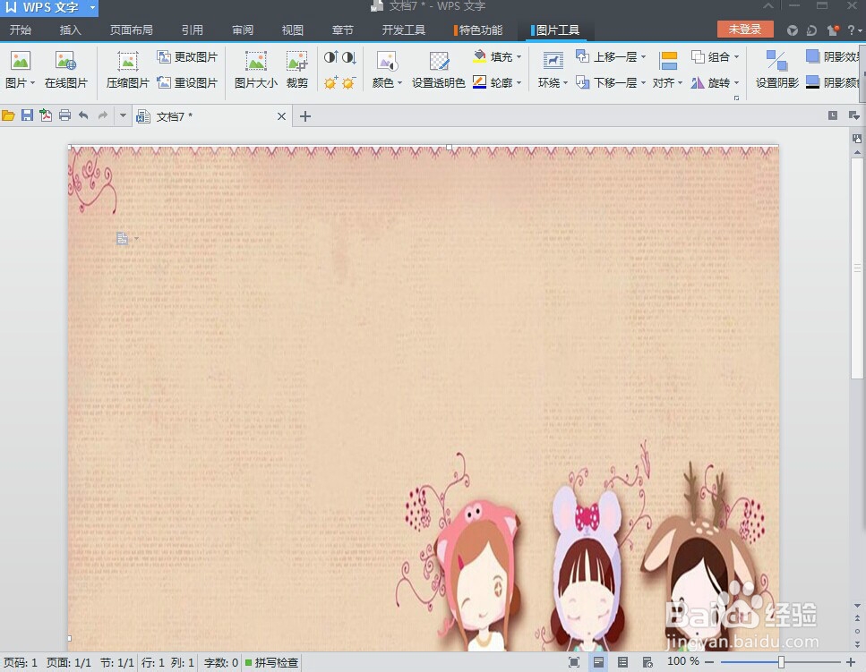Undo last action arrow icon
The width and height of the screenshot is (866, 672).
pos(83,115)
